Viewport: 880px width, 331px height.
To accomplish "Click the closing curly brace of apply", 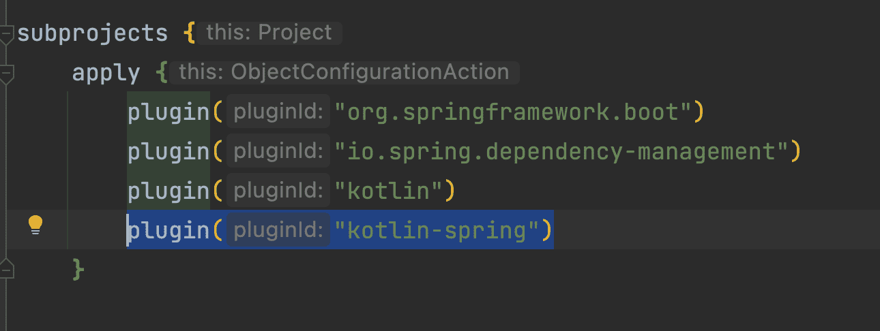I will tap(78, 270).
